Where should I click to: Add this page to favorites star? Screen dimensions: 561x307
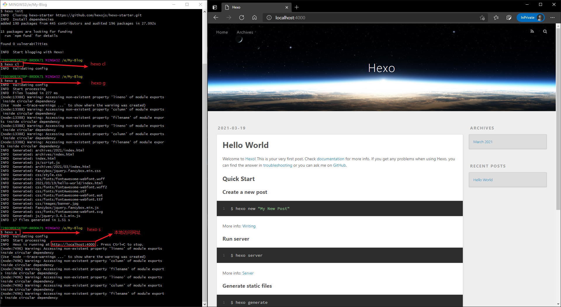(x=482, y=18)
